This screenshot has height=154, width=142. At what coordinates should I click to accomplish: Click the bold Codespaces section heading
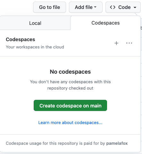pos(21,40)
